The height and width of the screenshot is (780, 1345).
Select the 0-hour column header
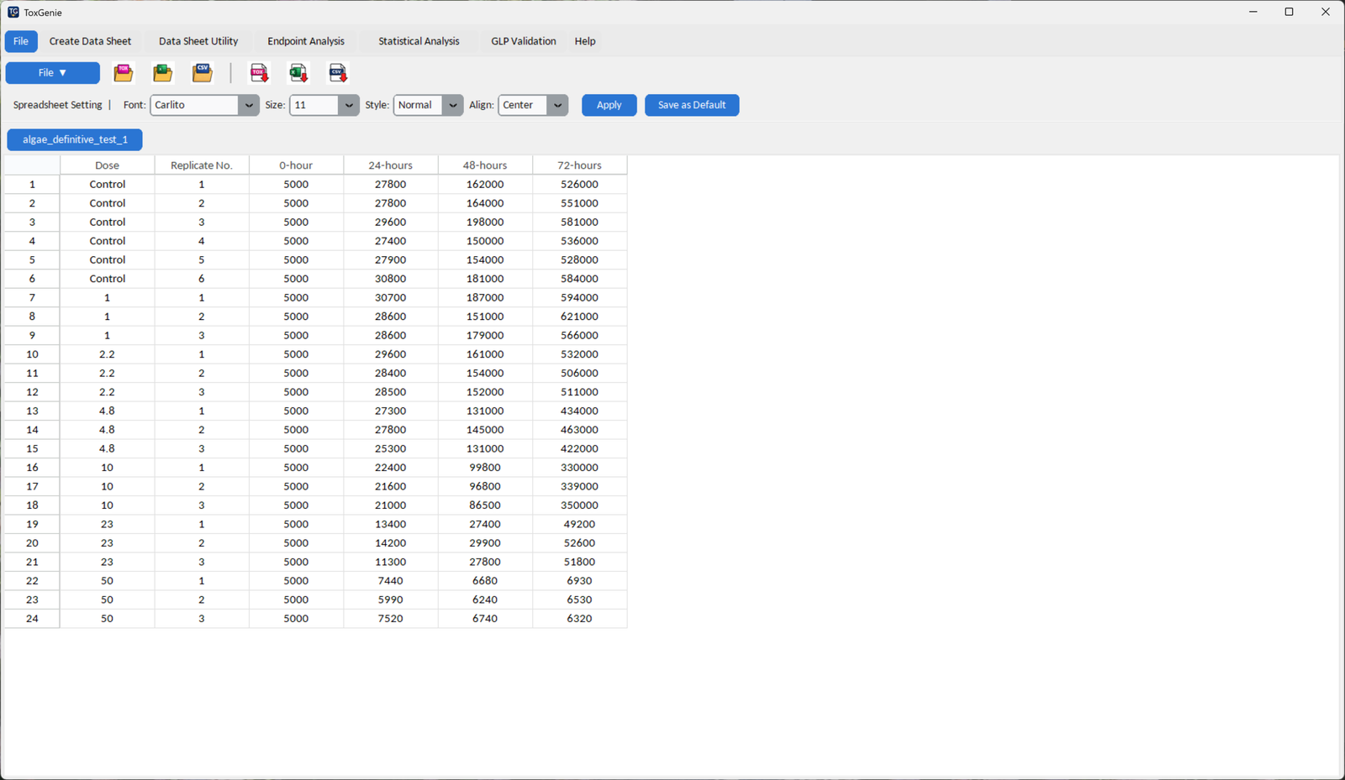296,165
